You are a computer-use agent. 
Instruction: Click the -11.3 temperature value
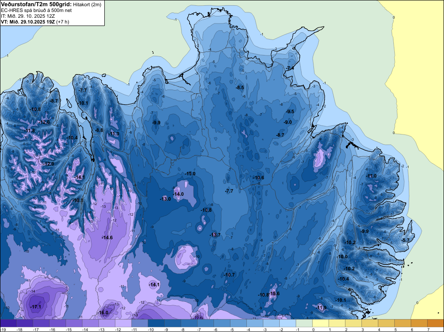[x=114, y=134]
